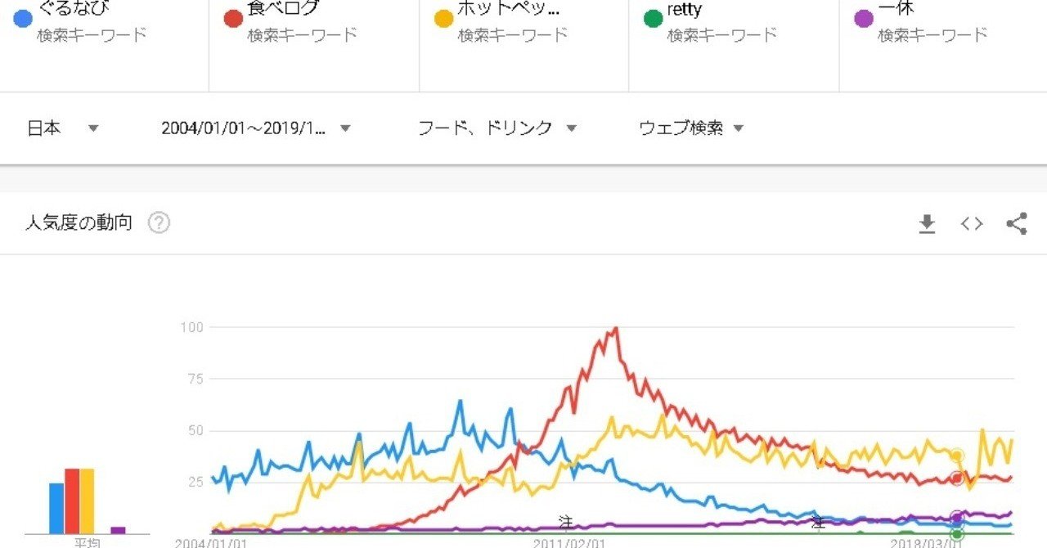Open the date range 2004/01/01～2019 selector
The image size is (1047, 548).
tap(254, 128)
